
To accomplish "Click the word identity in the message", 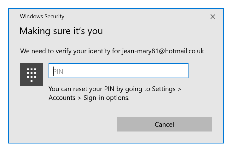I will pos(99,51).
